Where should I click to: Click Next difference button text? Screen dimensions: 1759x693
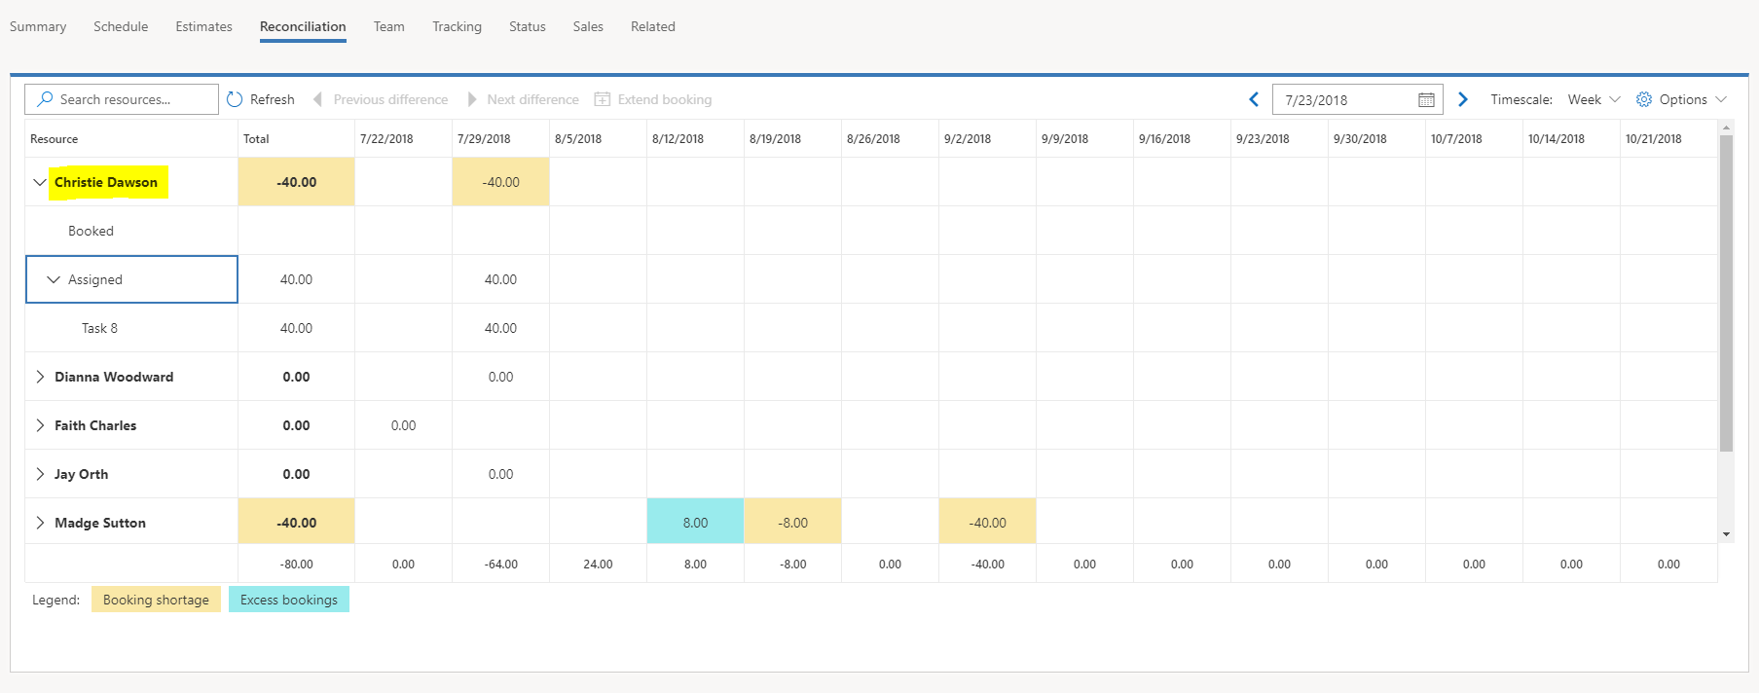tap(532, 99)
